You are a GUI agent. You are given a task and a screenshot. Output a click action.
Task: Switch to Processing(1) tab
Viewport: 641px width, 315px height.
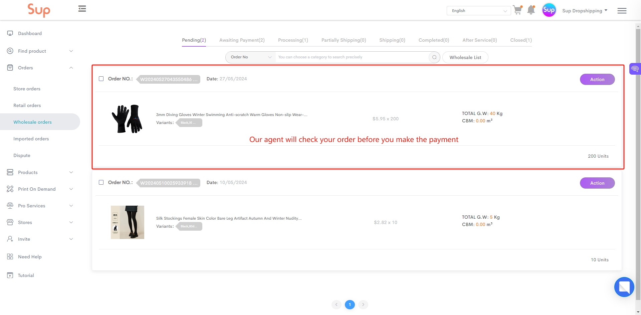pos(293,40)
